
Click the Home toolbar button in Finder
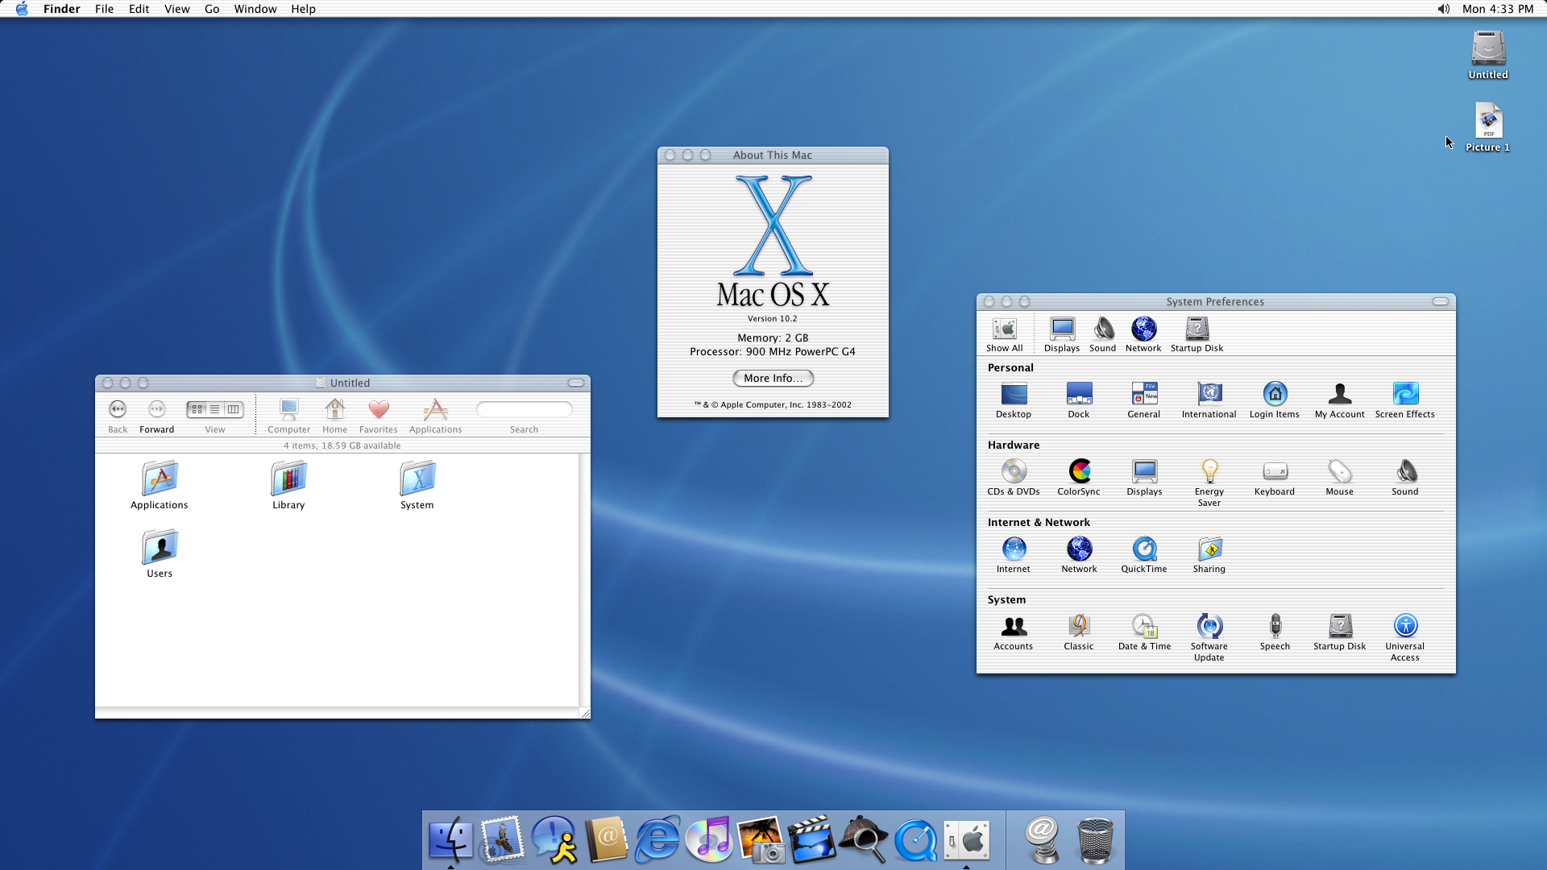tap(334, 411)
